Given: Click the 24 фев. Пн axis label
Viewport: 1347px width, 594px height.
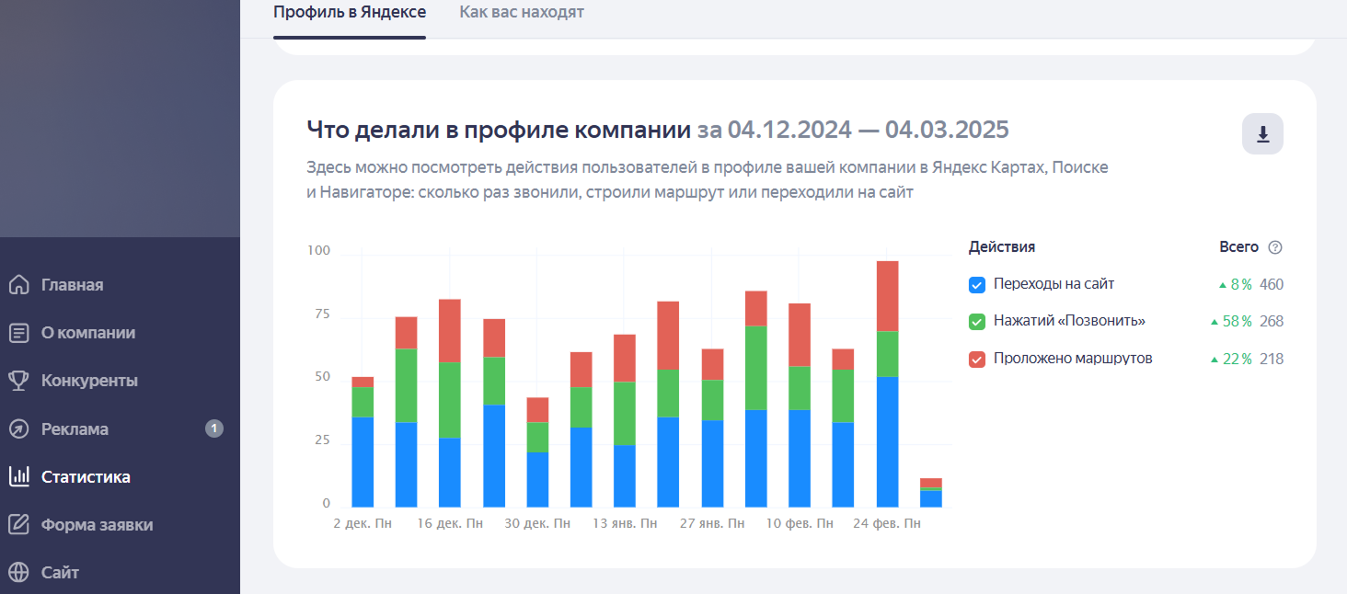Looking at the screenshot, I should coord(887,523).
